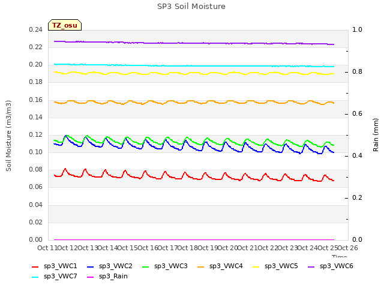Click the 0.00 soil moisture axis value
Image resolution: width=384 pixels, height=288 pixels.
pyautogui.click(x=36, y=239)
